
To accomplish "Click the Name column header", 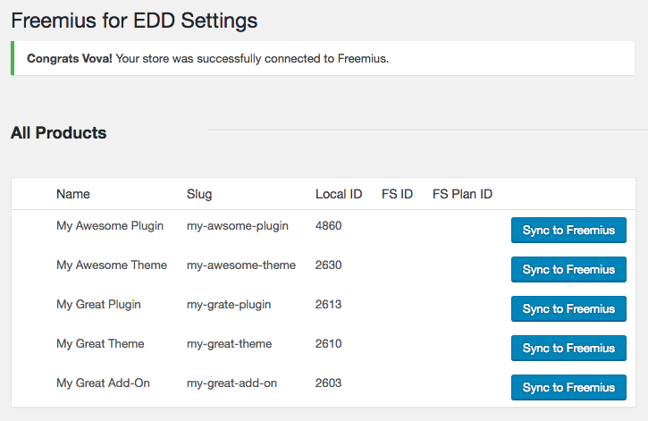I will click(x=73, y=194).
